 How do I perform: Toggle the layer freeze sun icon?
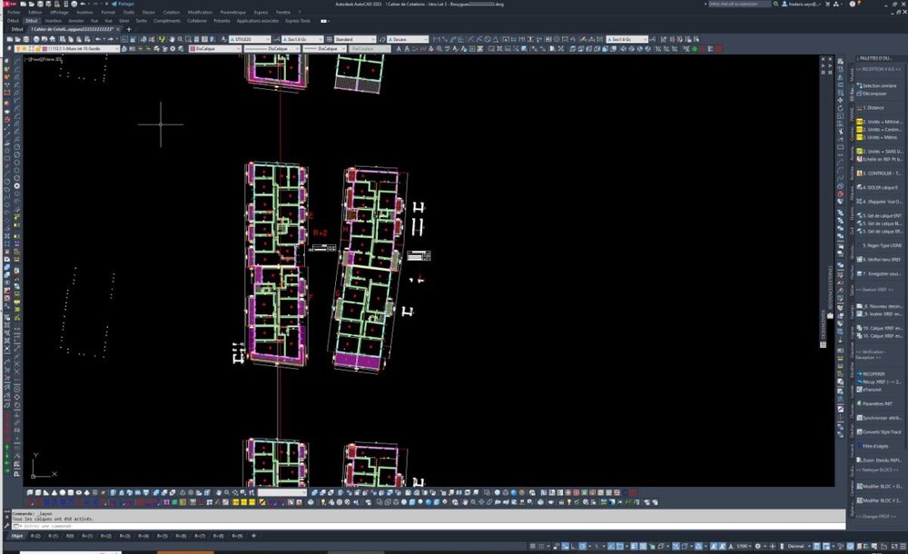[25, 49]
